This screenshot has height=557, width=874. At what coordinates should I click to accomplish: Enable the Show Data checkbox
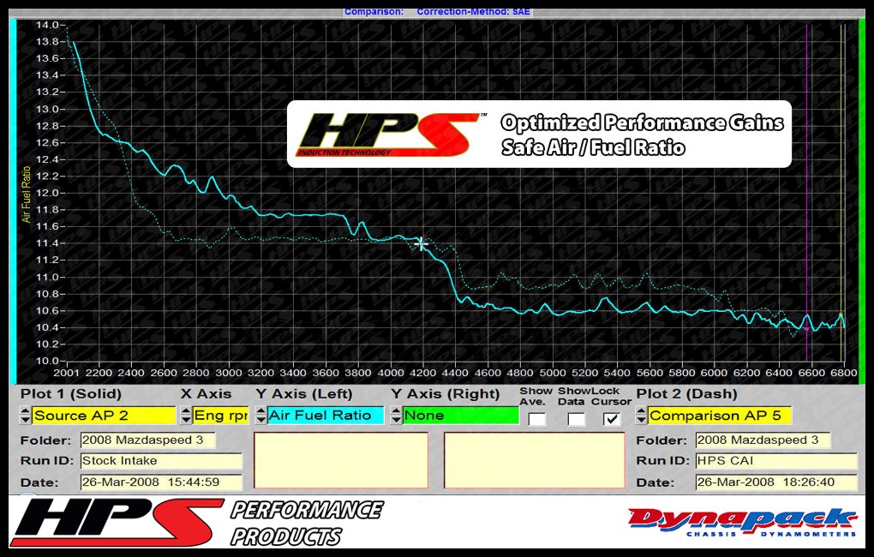point(577,419)
